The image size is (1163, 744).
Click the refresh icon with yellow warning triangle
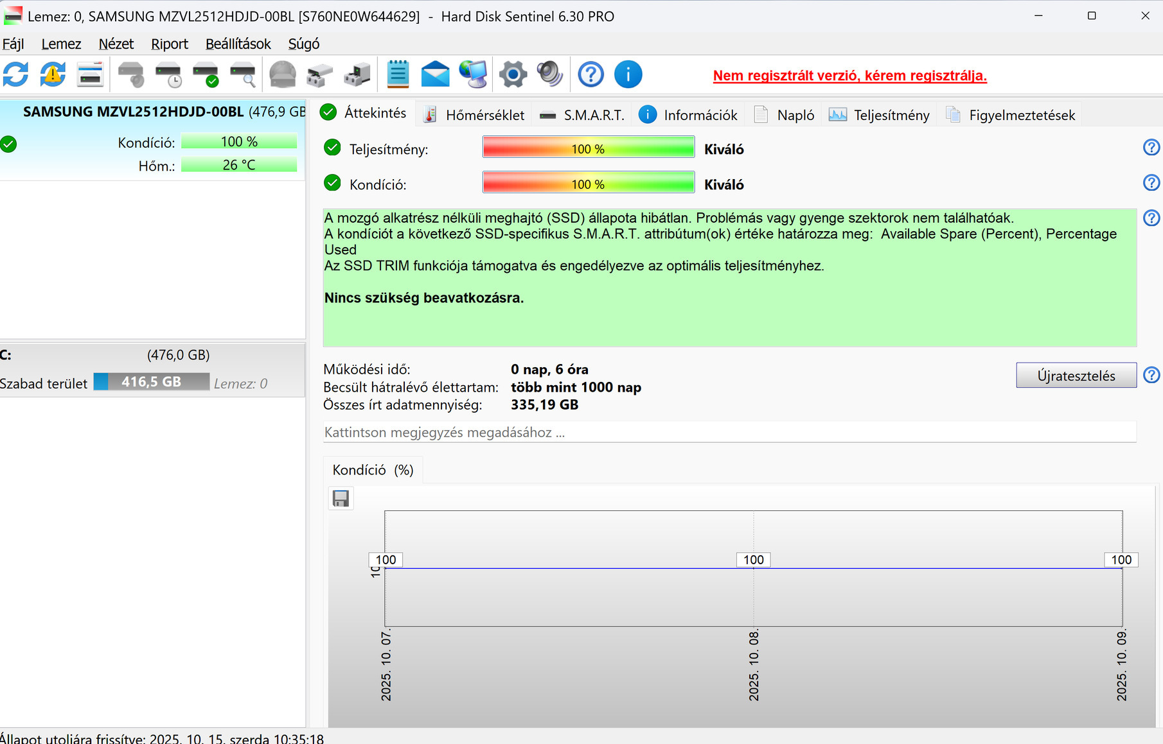click(53, 74)
